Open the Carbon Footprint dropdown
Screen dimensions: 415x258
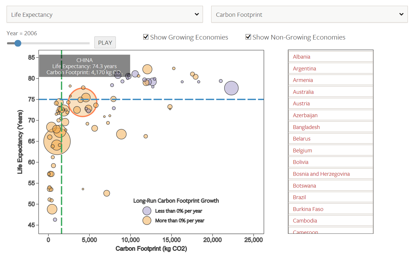click(x=309, y=14)
